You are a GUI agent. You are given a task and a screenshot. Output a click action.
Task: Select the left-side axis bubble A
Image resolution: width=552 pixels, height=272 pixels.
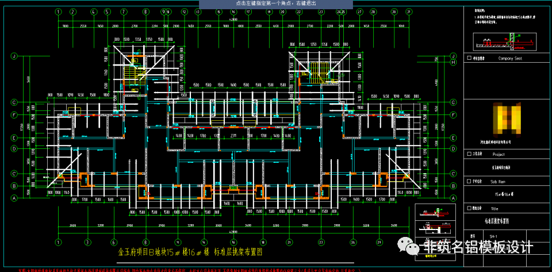click(14, 198)
